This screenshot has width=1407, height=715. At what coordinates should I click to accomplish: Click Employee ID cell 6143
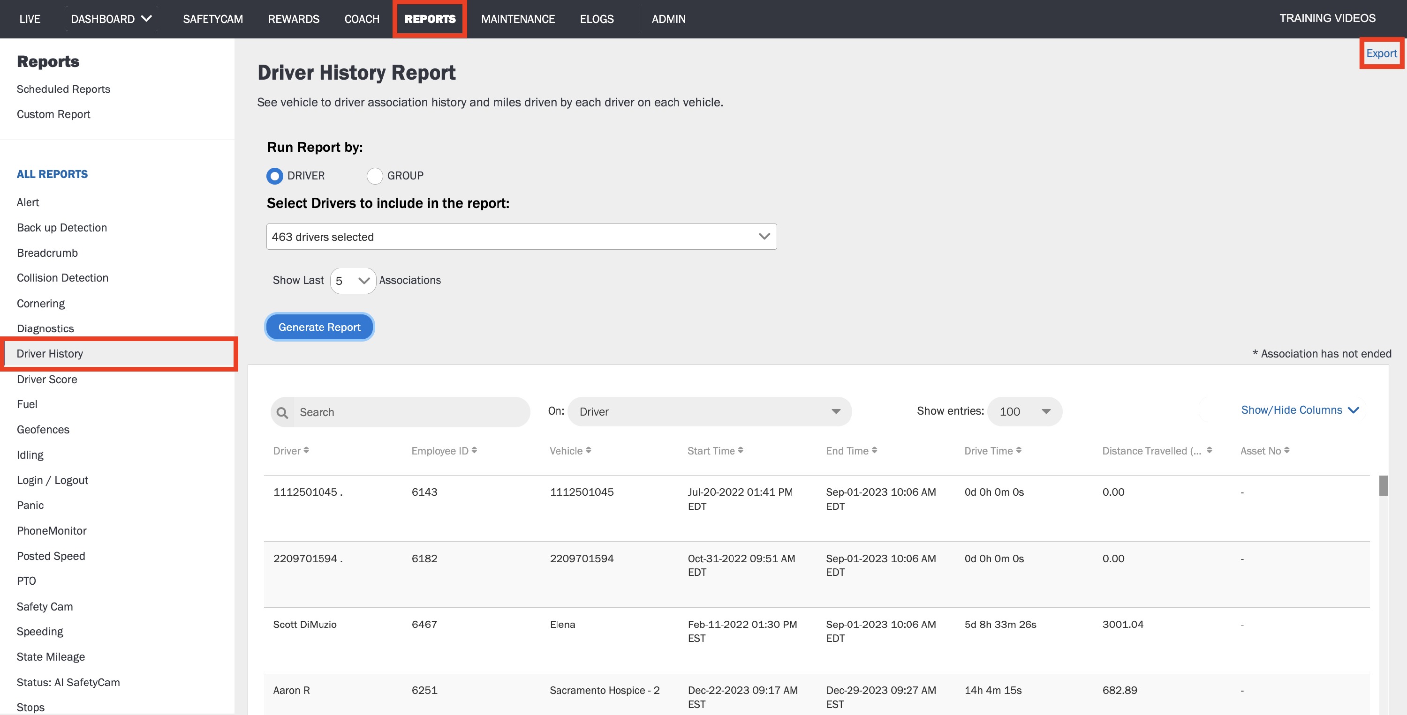coord(424,492)
